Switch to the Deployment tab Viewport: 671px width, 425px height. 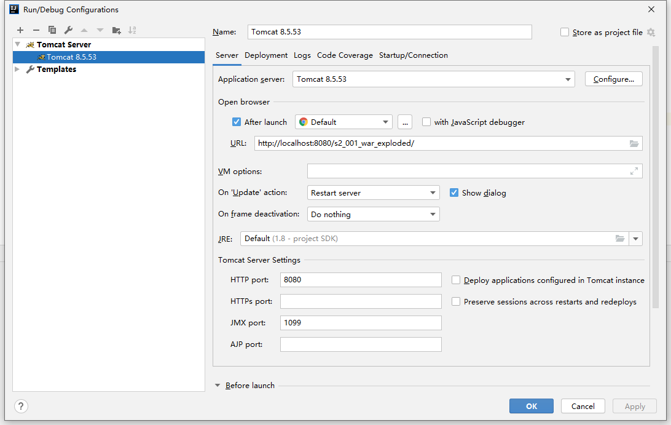click(x=266, y=55)
